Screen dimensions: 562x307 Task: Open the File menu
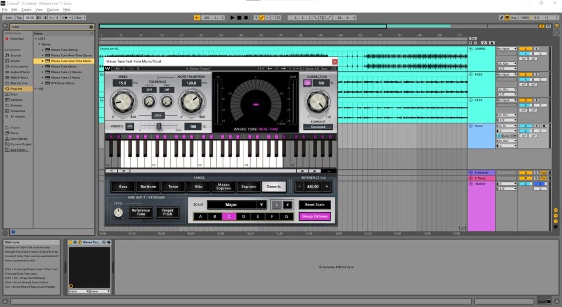[4, 10]
